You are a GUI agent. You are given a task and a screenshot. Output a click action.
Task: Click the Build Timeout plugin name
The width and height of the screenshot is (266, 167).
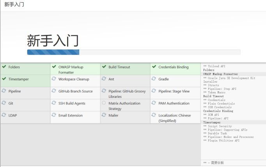click(119, 67)
